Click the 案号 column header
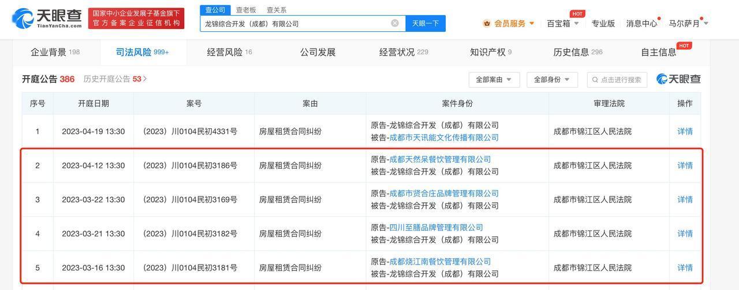739x290 pixels. click(194, 103)
